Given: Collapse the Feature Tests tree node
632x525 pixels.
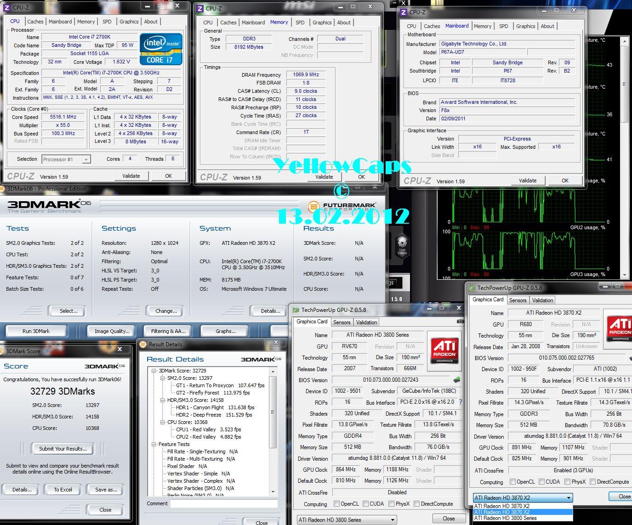Looking at the screenshot, I should click(x=154, y=444).
